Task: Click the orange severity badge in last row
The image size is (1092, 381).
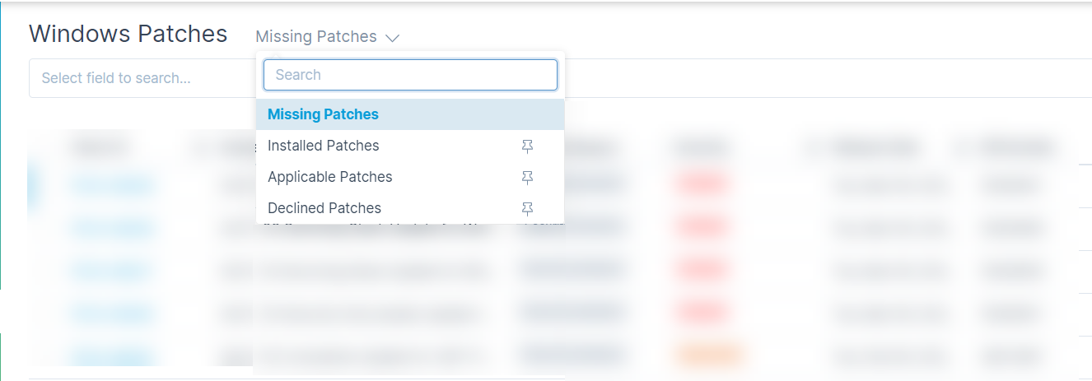Action: point(707,355)
